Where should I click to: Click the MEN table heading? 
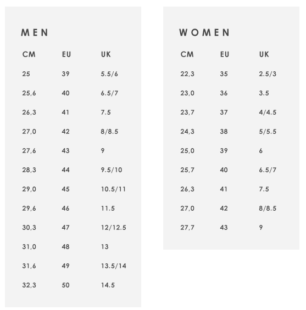tap(35, 32)
